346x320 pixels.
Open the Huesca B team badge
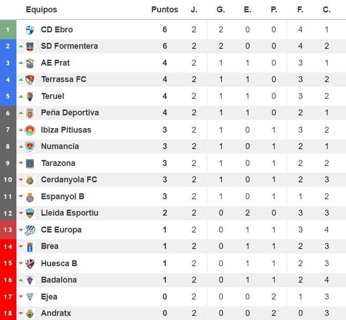30,263
